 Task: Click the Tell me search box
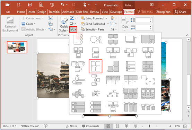pyautogui.click(x=145, y=12)
